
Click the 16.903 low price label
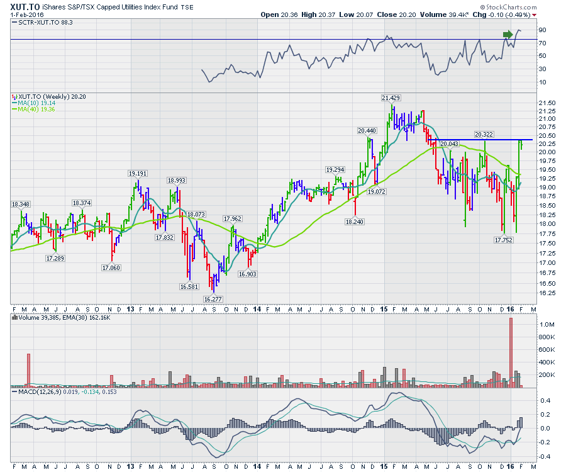[247, 274]
